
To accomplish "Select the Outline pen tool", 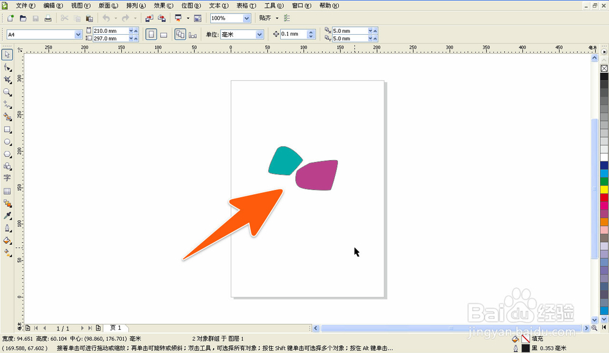I will coord(7,228).
